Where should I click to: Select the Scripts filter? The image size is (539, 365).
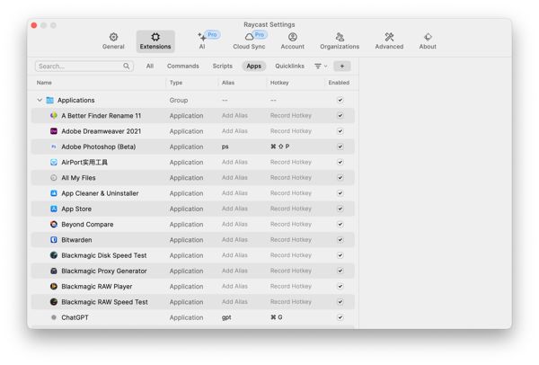click(x=223, y=66)
